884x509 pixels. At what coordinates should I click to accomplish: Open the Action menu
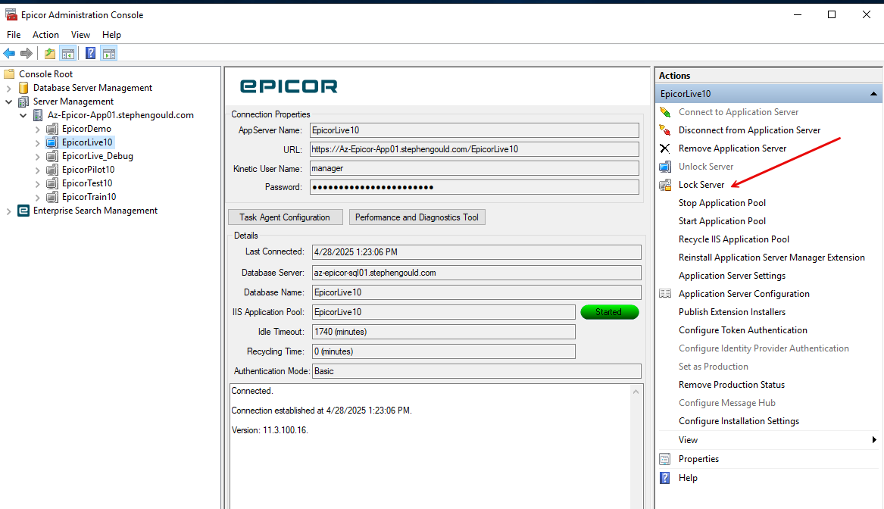[45, 35]
